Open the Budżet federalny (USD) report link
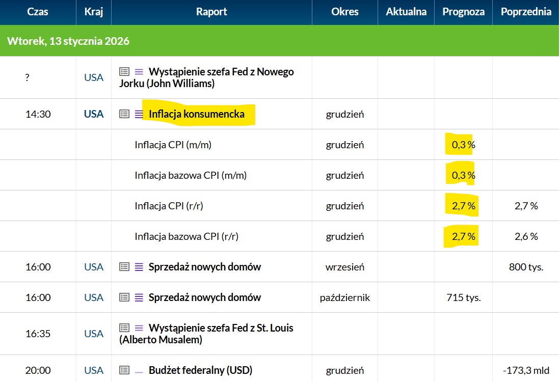The width and height of the screenshot is (560, 382). click(200, 370)
